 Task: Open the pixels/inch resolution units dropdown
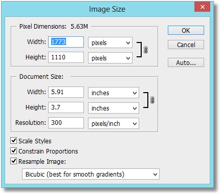[114, 123]
